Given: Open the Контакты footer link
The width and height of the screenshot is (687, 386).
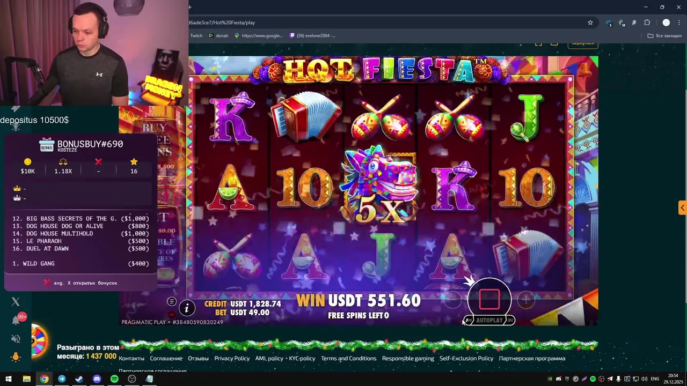Looking at the screenshot, I should [x=131, y=358].
